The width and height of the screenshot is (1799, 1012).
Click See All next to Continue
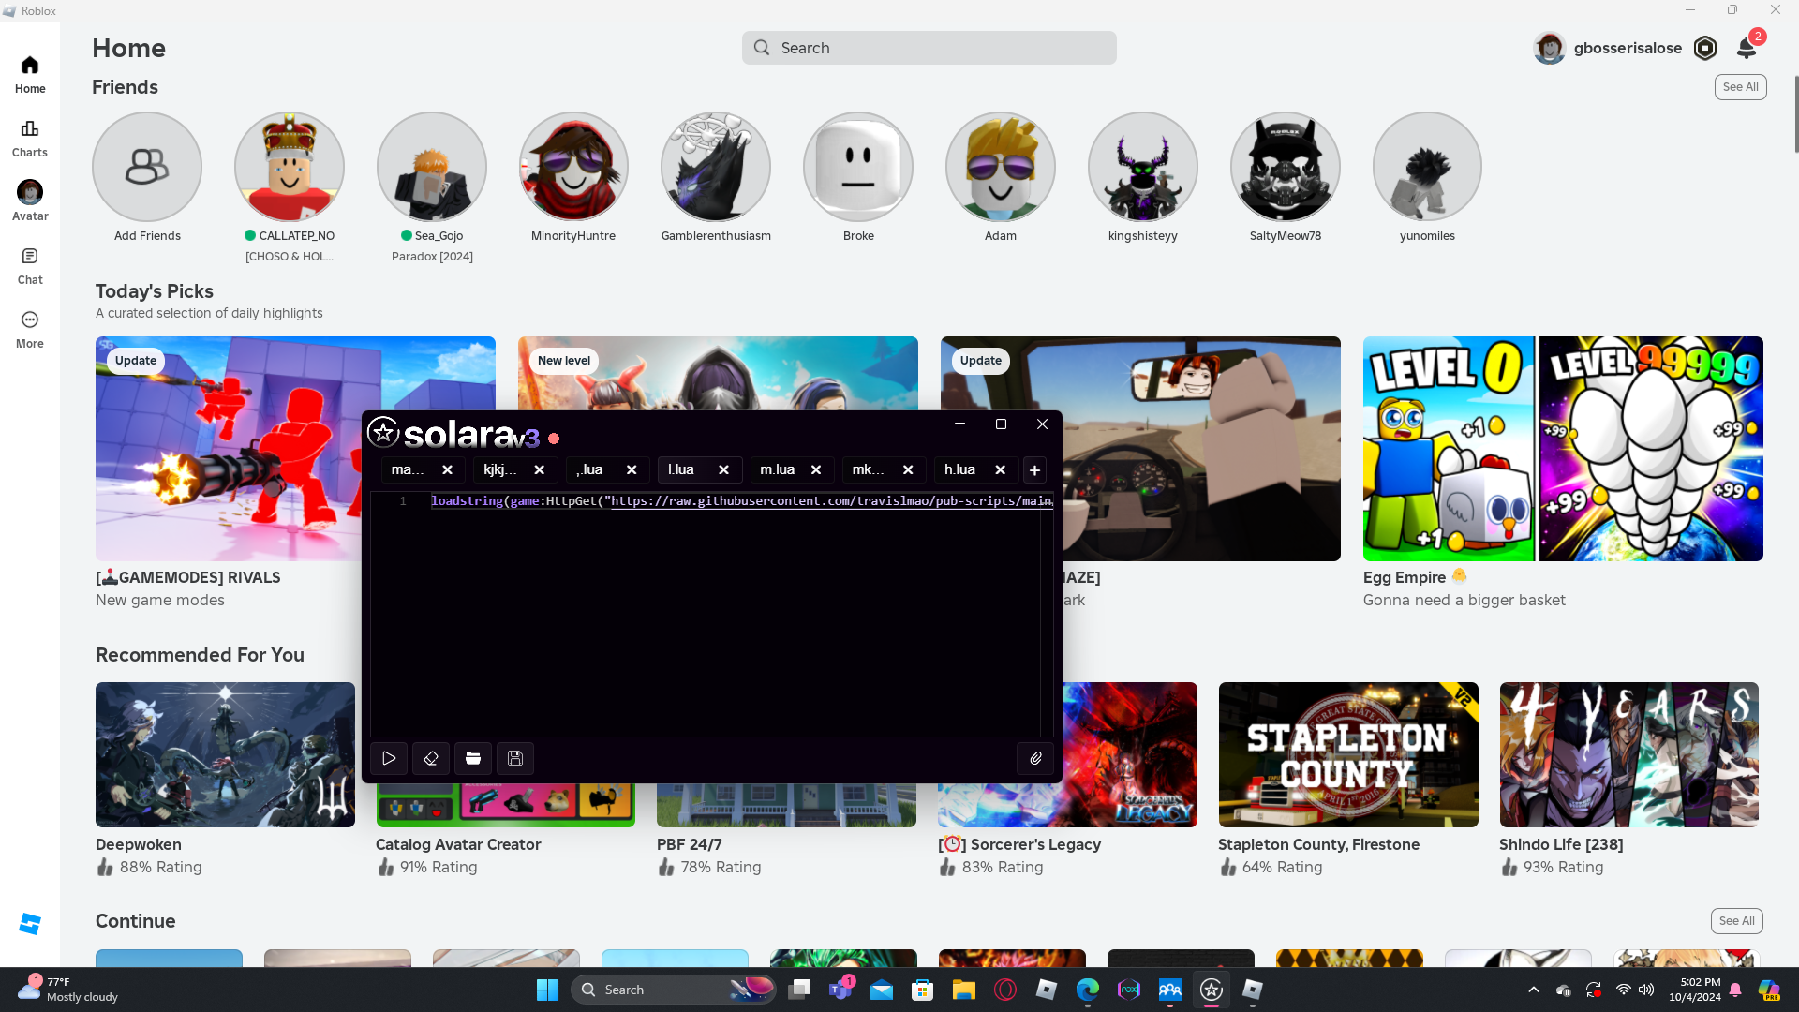(x=1737, y=921)
